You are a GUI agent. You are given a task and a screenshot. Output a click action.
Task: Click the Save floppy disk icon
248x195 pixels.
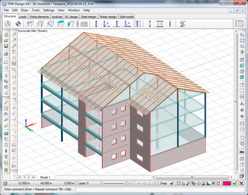coord(6,46)
